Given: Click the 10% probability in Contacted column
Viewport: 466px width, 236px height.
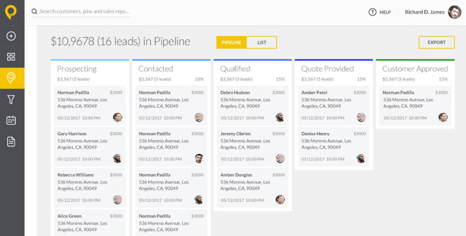Looking at the screenshot, I should point(199,79).
